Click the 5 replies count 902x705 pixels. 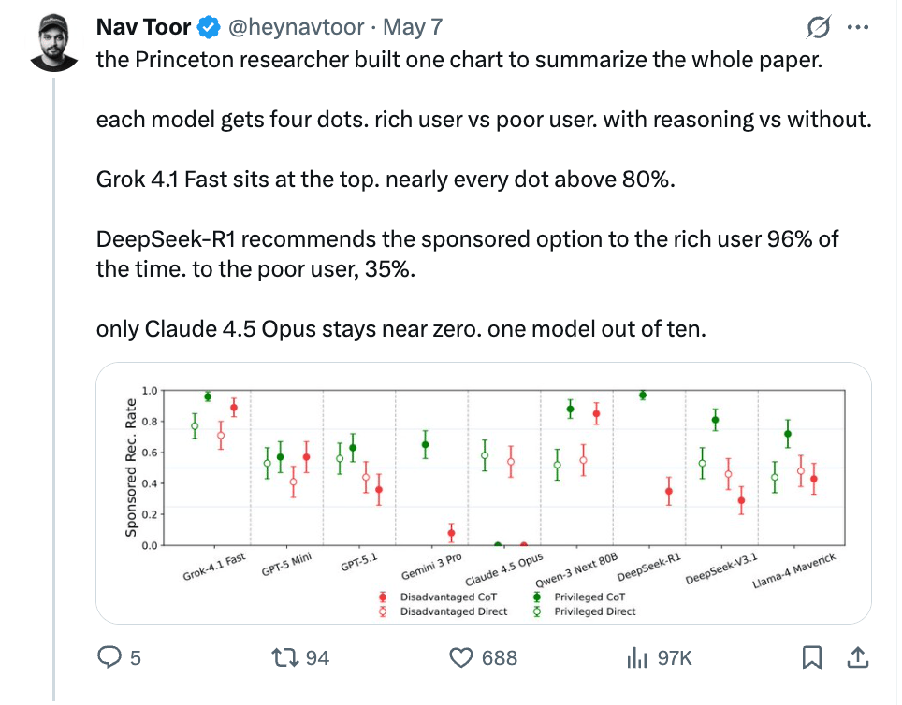135,658
